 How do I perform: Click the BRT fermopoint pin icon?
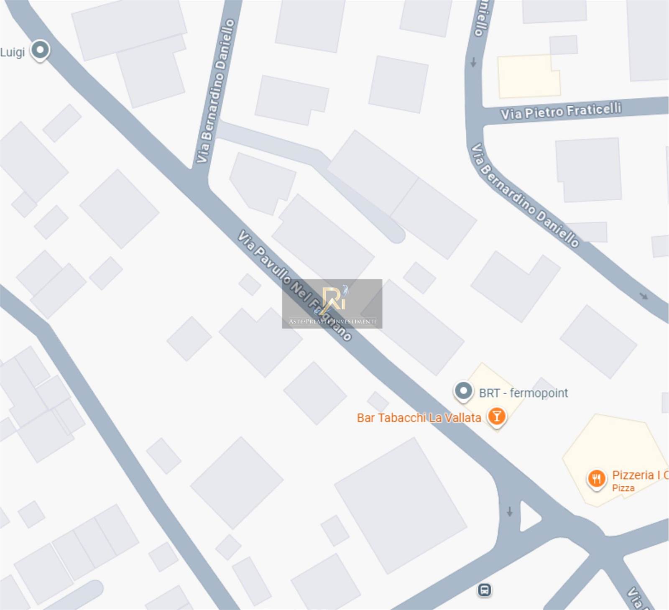[463, 392]
